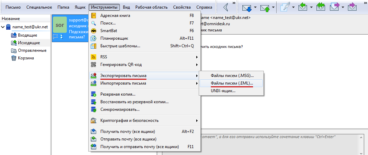Viewport: 368px width, 155px height.
Task: Click the Reply to all icon
Action: pyautogui.click(x=320, y=7)
